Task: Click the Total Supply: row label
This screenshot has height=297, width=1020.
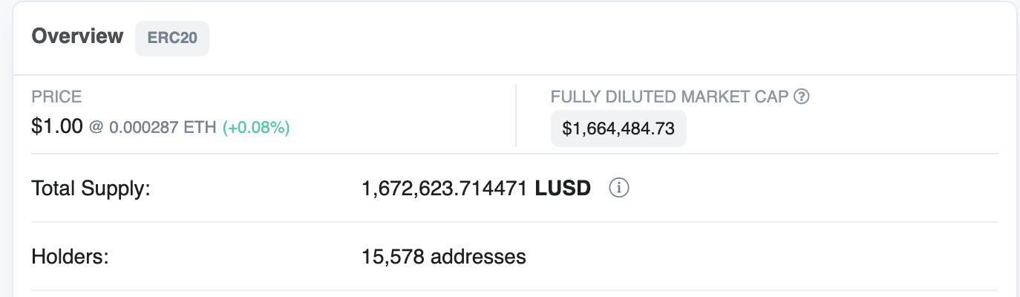Action: (x=91, y=189)
